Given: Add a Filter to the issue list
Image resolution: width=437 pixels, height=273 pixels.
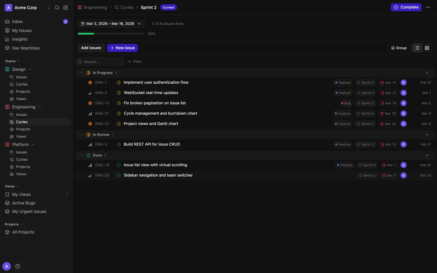Looking at the screenshot, I should [135, 62].
